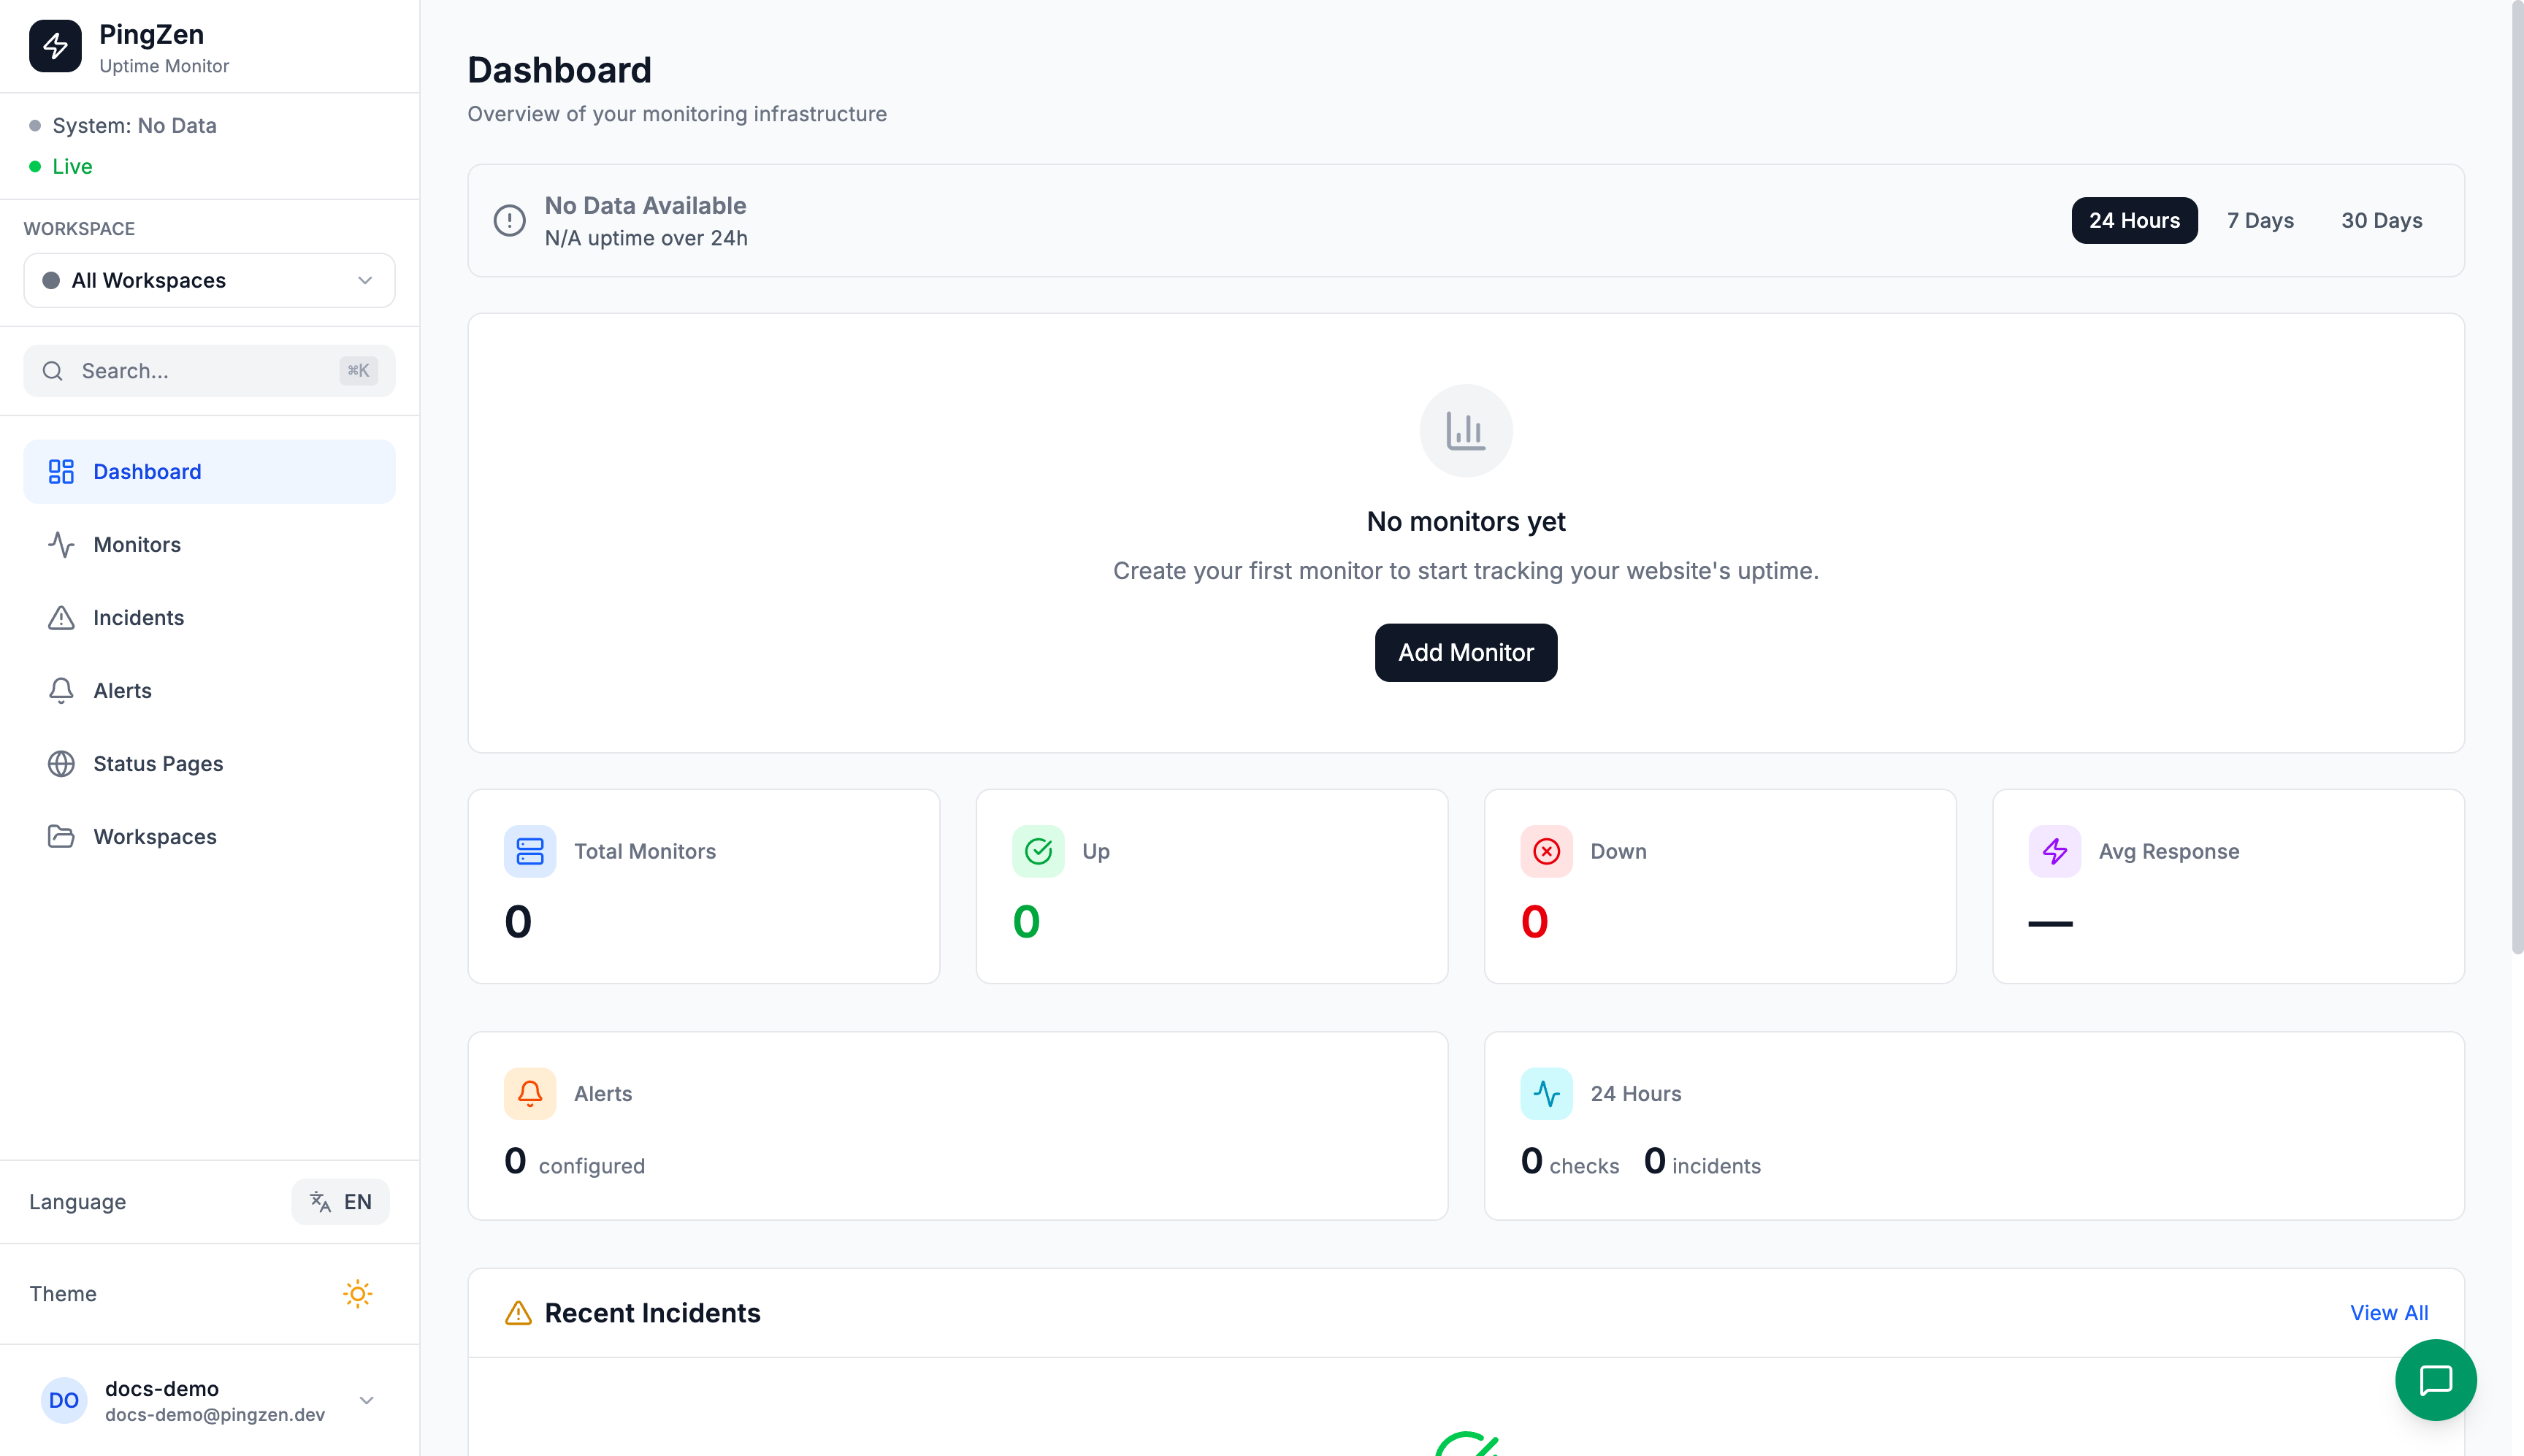Open the chat support bubble icon
The image size is (2524, 1456).
pos(2435,1380)
